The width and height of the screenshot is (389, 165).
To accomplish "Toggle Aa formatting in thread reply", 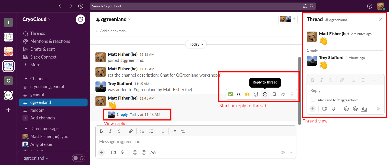I will 364,109.
